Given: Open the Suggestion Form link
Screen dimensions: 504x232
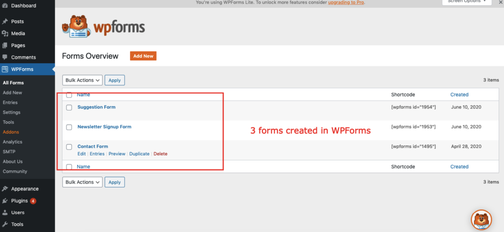Looking at the screenshot, I should pos(96,107).
